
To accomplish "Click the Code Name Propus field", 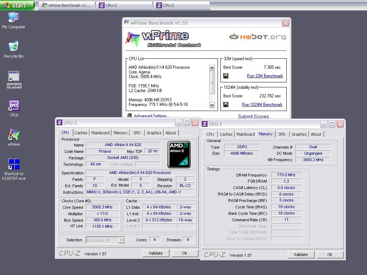I will coord(105,151).
